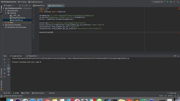Viewport: 180px width, 101px height.
Task: Click red X close icon in Run panel
Action: 4,76
